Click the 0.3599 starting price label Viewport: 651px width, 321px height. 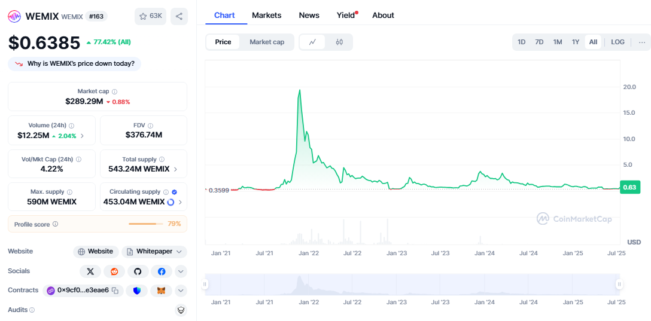tap(219, 190)
